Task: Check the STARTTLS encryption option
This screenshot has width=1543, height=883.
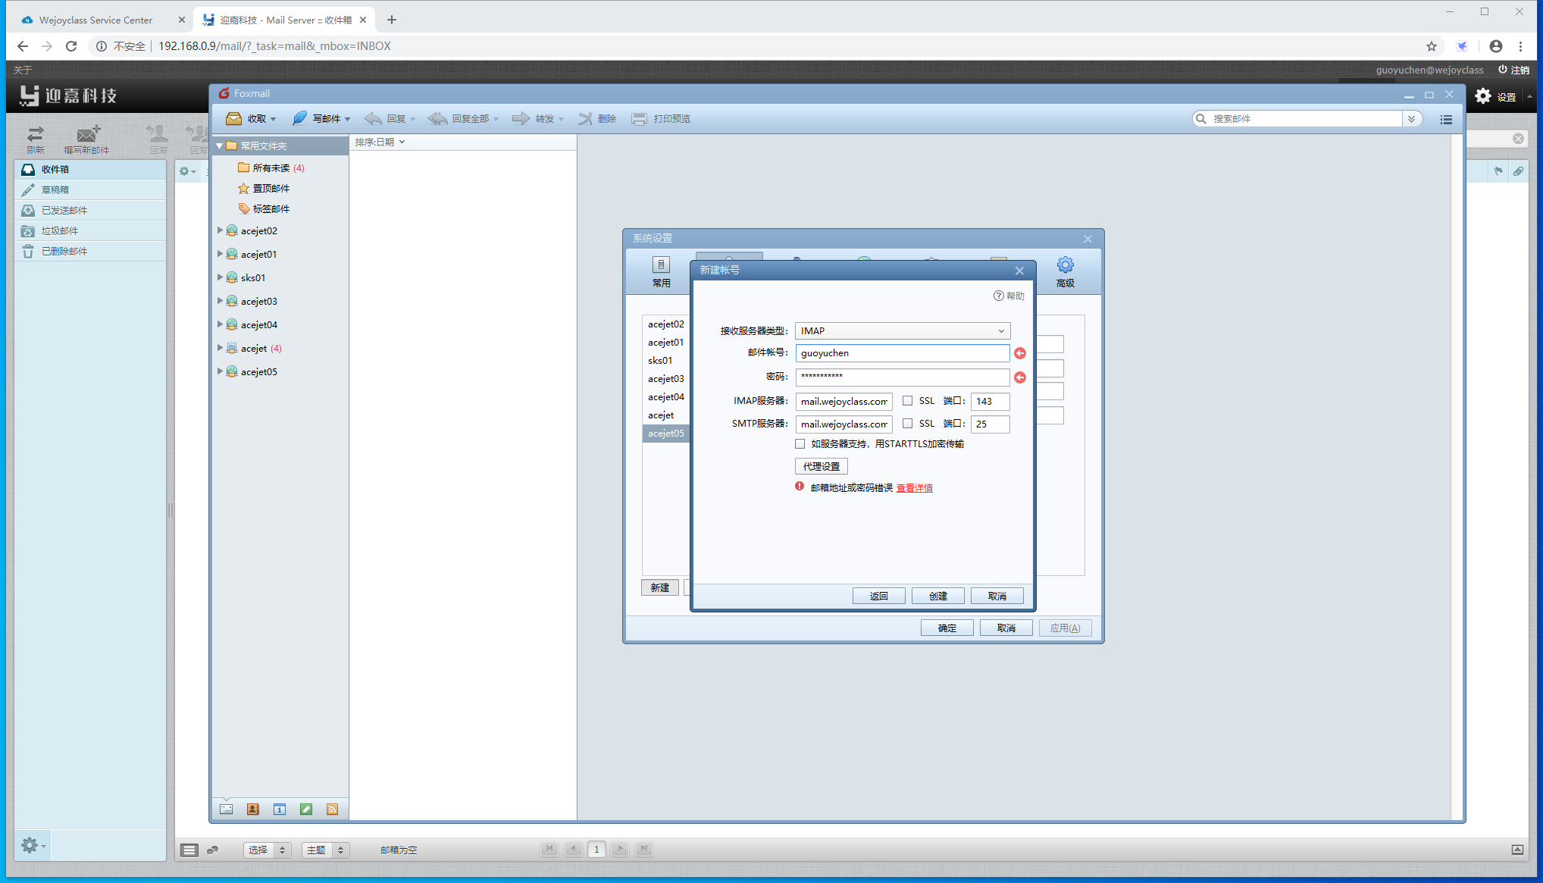Action: 800,444
